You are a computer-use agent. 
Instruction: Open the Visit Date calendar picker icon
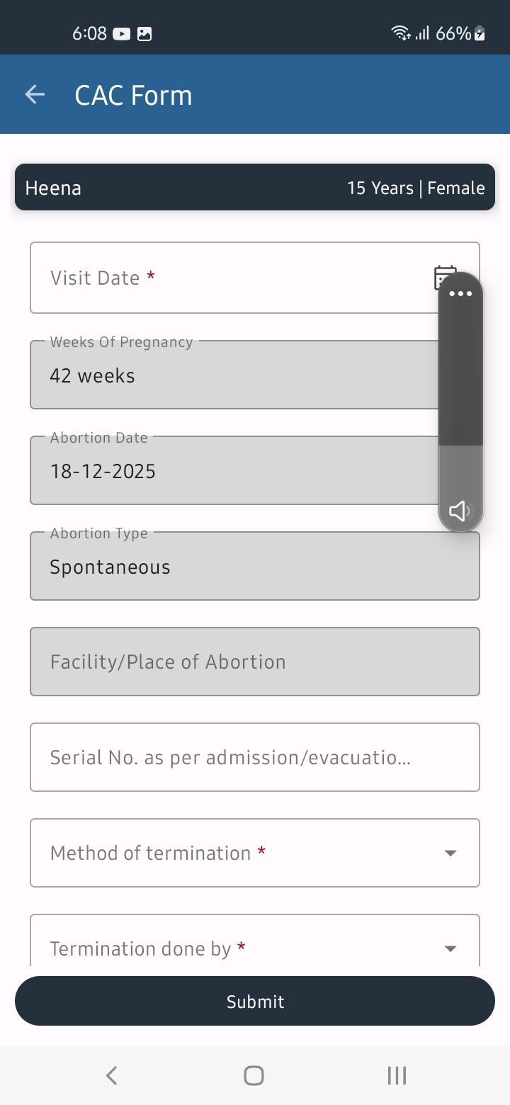click(445, 278)
